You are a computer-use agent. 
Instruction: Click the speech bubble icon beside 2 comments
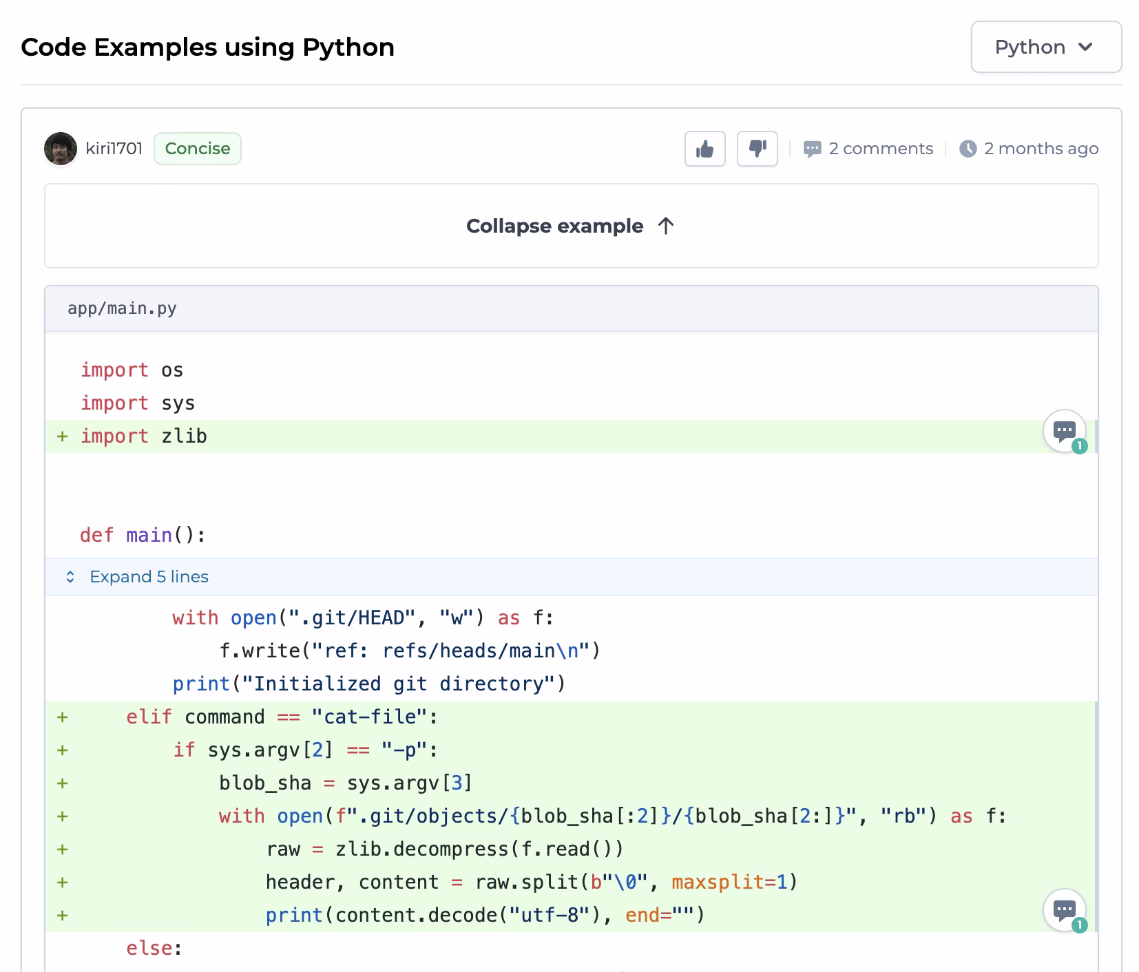point(813,149)
